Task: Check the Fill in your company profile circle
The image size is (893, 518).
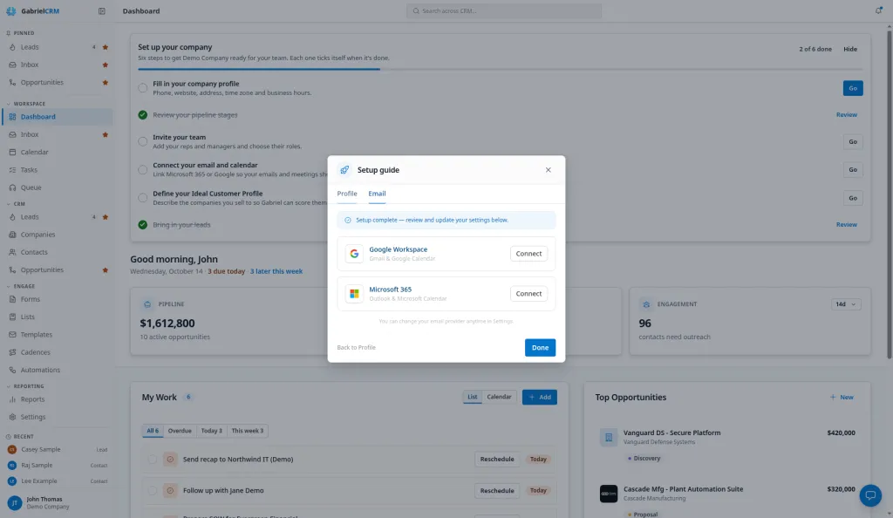Action: (x=142, y=88)
